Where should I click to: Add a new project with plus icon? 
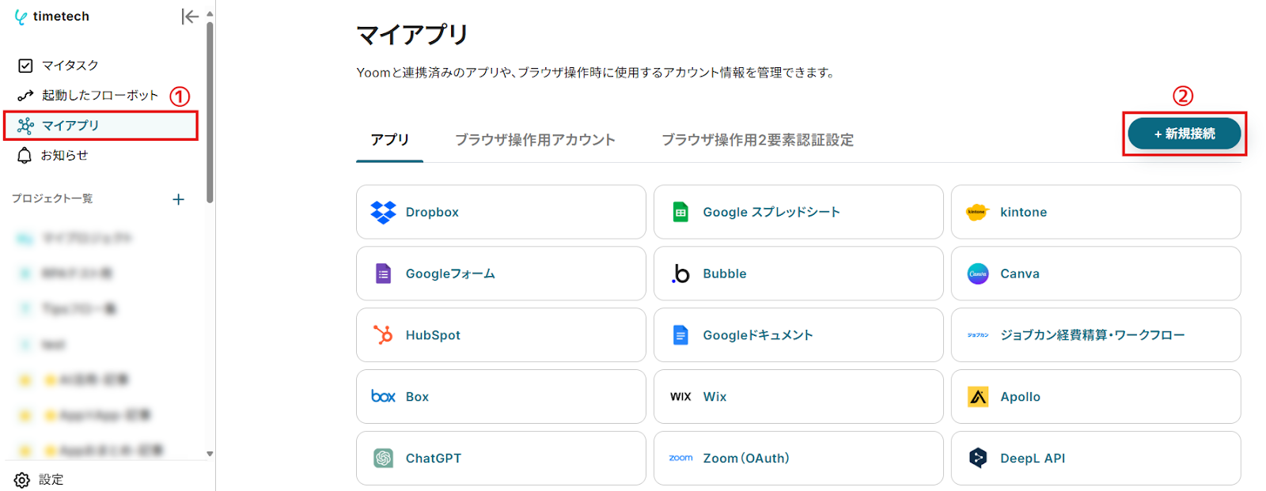[x=179, y=199]
